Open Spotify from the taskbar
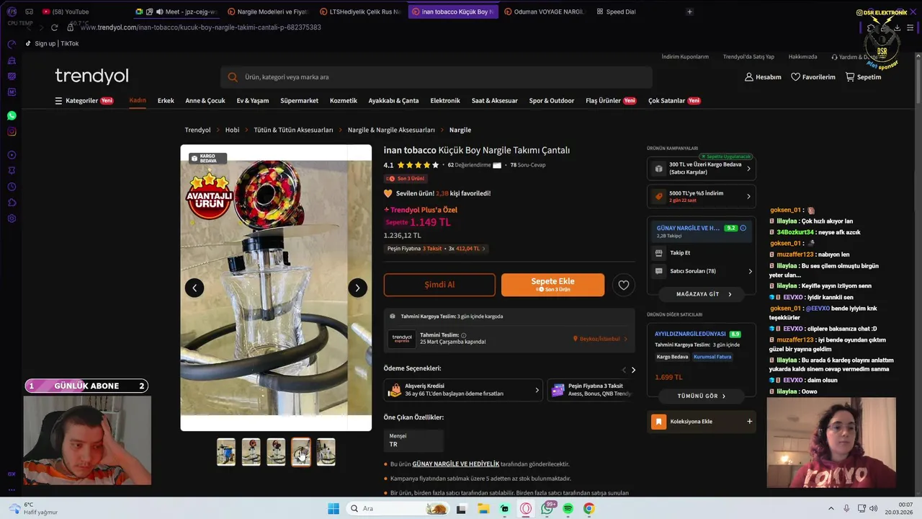The image size is (922, 519). pos(568,509)
